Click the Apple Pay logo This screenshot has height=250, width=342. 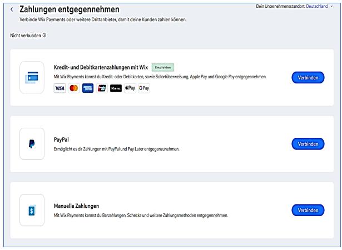130,88
